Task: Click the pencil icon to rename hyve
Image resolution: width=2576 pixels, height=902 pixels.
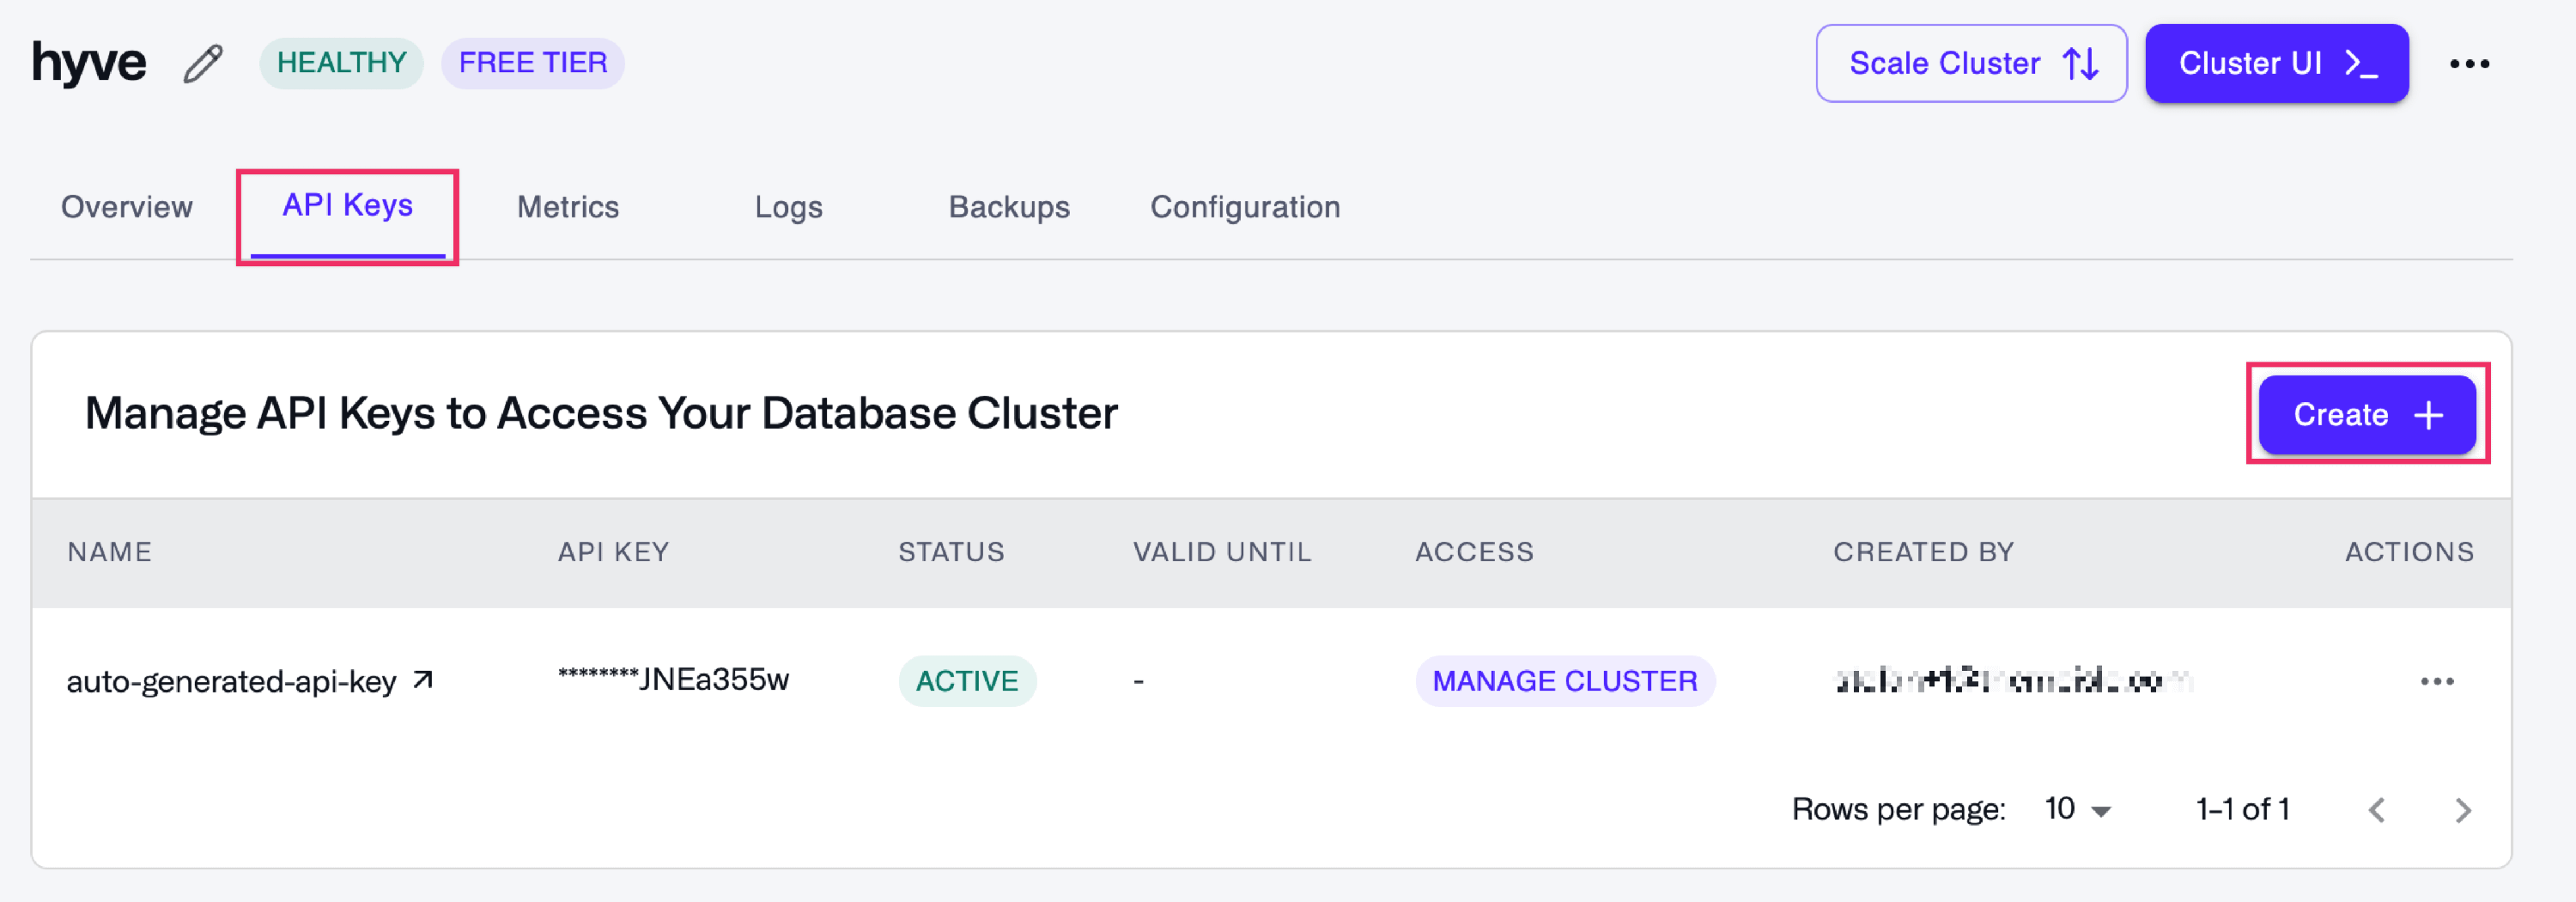Action: pos(203,63)
